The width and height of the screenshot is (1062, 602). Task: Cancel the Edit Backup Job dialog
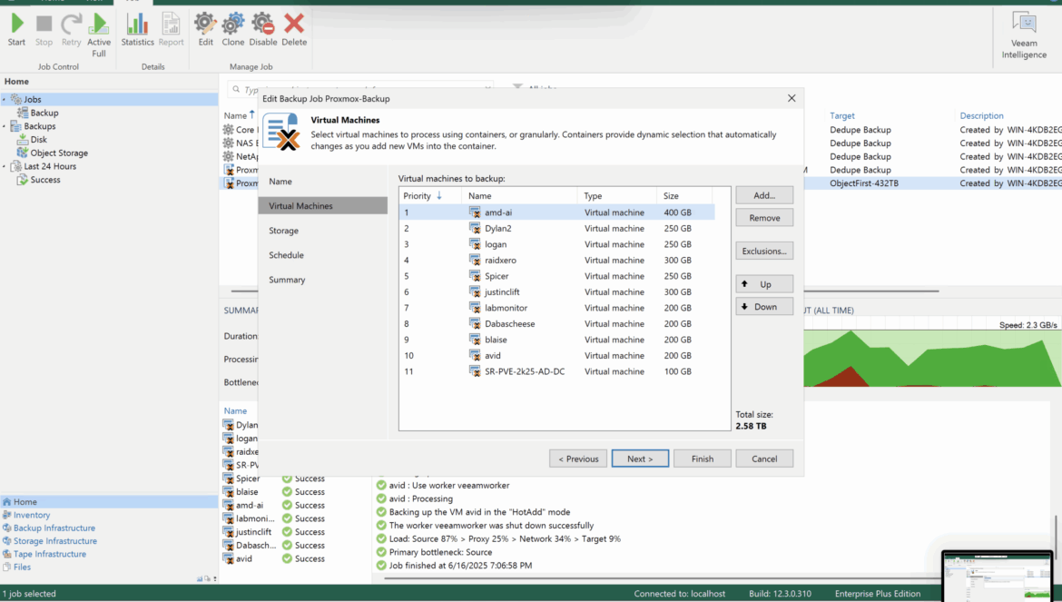764,459
